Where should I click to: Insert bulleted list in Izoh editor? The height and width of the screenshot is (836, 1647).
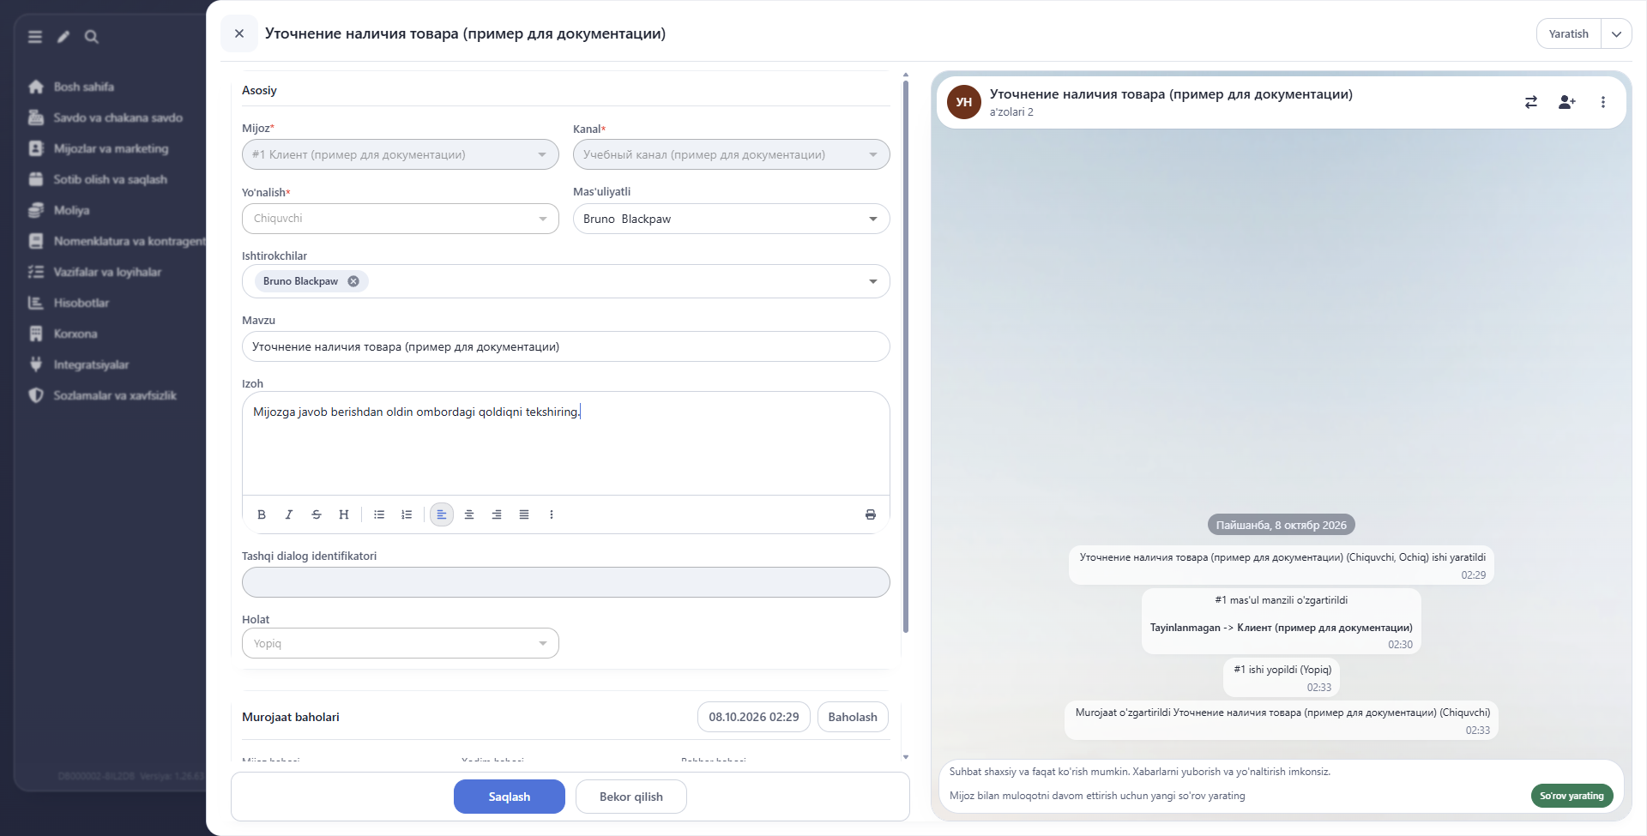coord(379,514)
